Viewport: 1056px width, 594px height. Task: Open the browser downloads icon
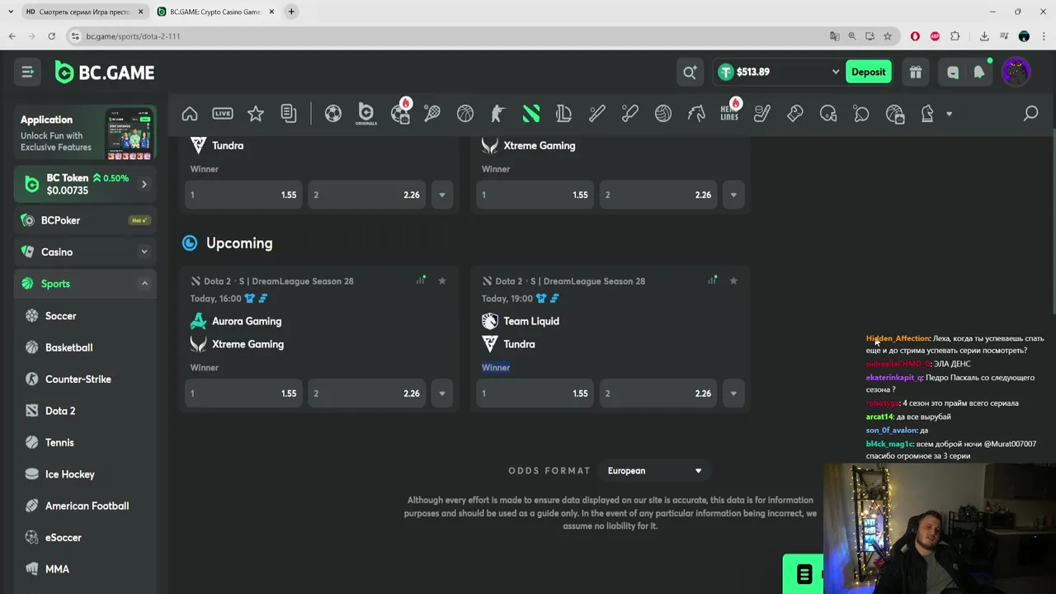tap(984, 36)
